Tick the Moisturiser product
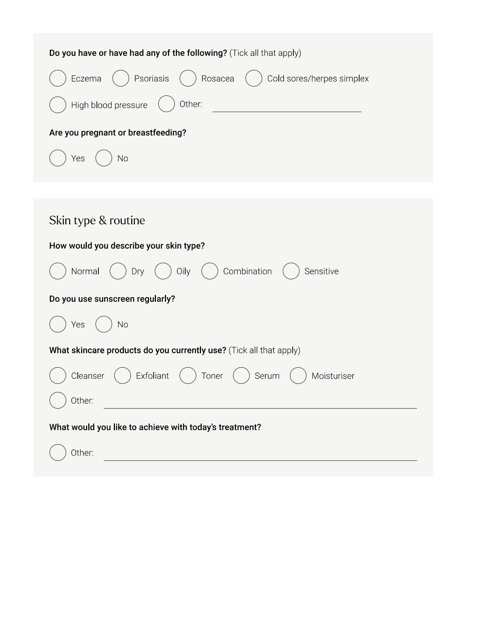This screenshot has height=620, width=479. coord(298,376)
